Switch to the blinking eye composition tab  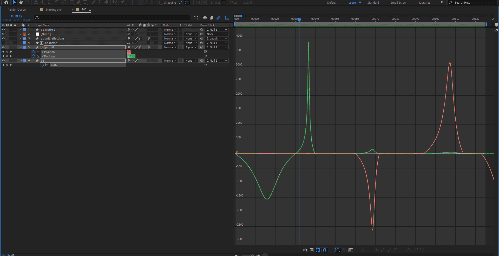tap(54, 10)
